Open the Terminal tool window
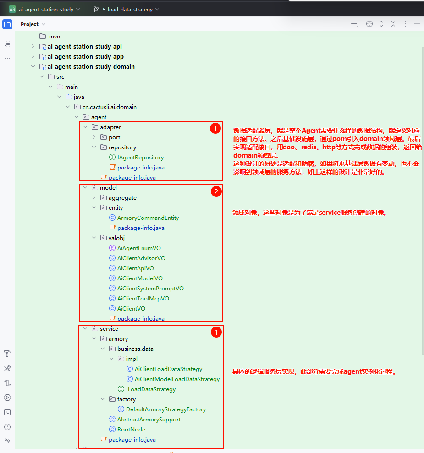The width and height of the screenshot is (424, 453). click(7, 412)
